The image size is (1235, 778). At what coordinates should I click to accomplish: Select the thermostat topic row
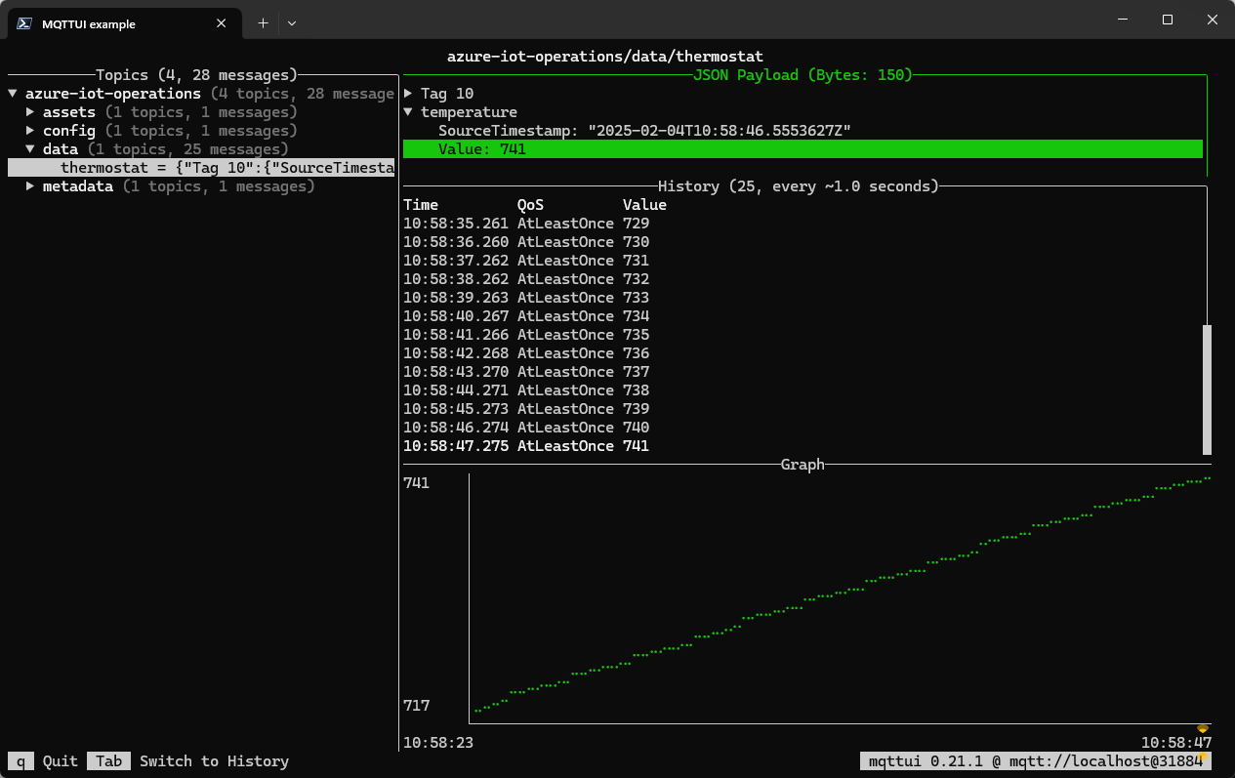[201, 168]
